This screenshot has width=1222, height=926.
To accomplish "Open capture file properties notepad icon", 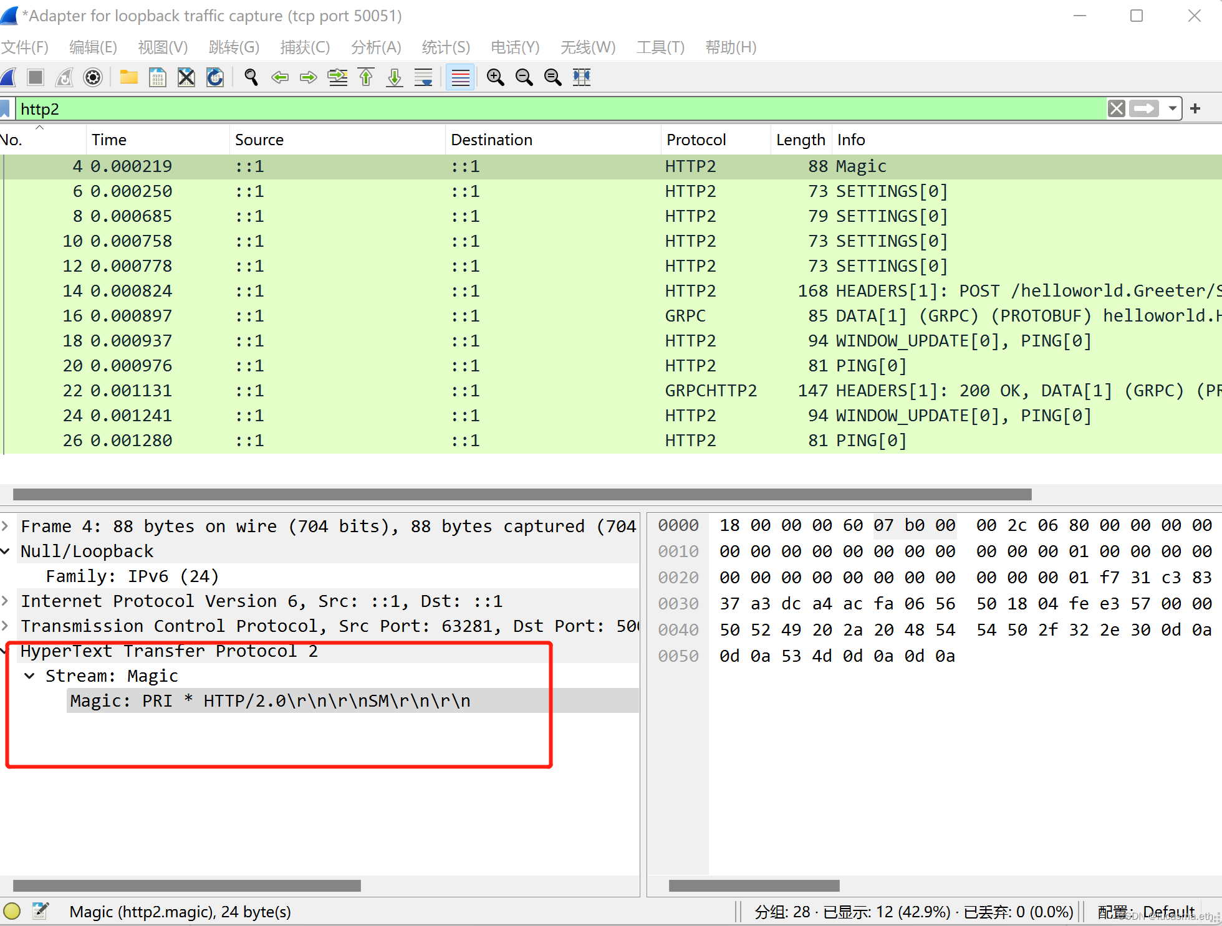I will 41,912.
